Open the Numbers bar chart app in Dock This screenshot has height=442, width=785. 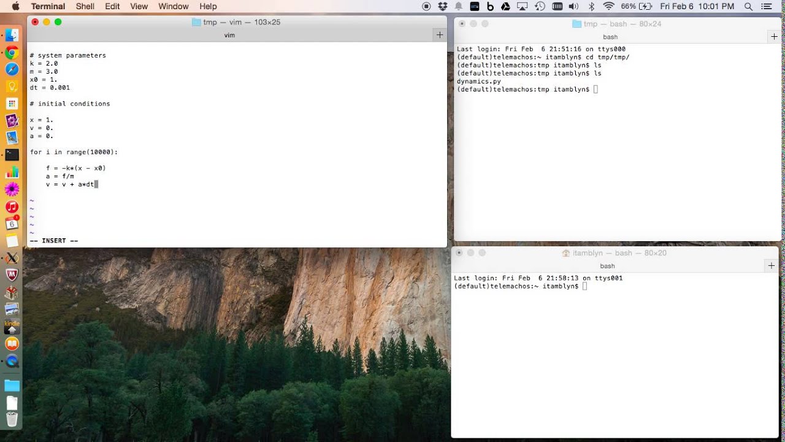point(12,172)
